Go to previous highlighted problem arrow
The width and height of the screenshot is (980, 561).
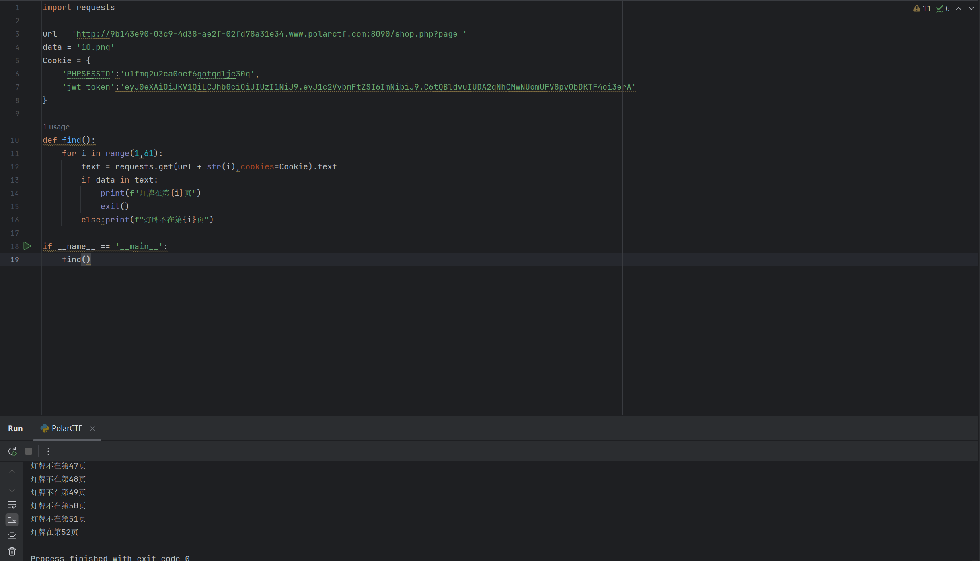point(959,8)
